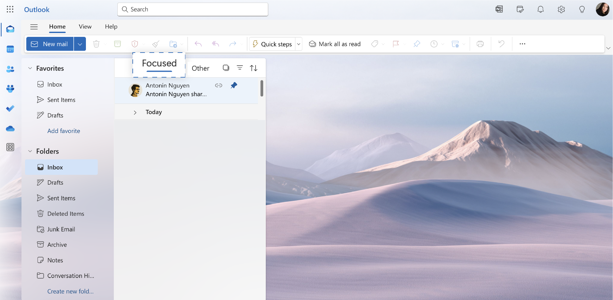The height and width of the screenshot is (300, 613).
Task: Click the Archive toolbar icon
Action: pyautogui.click(x=118, y=44)
